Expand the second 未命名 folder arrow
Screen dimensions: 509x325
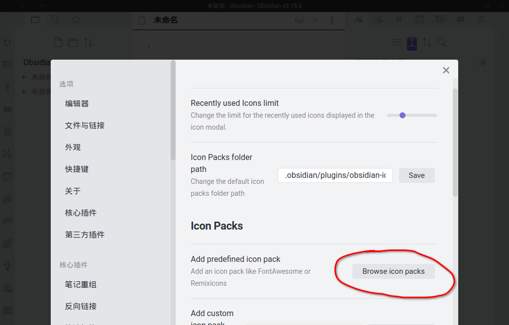[x=24, y=91]
